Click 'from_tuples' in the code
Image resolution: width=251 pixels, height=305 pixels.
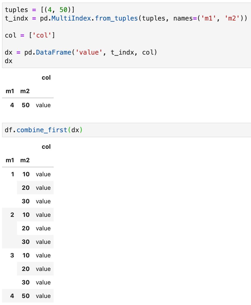116,18
